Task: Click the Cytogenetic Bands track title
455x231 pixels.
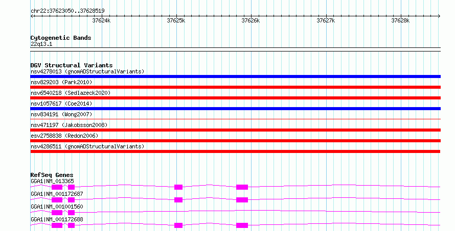Action: pyautogui.click(x=61, y=38)
